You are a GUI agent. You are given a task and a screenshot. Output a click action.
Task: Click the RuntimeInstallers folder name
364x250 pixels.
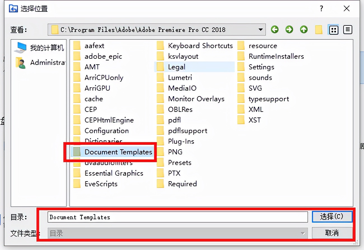pos(276,56)
